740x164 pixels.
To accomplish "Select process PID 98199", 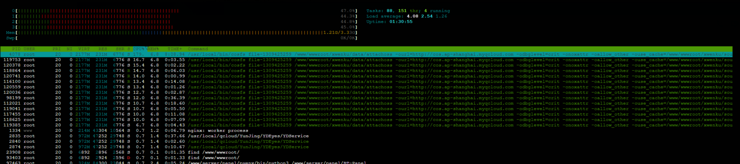I will (366, 98).
